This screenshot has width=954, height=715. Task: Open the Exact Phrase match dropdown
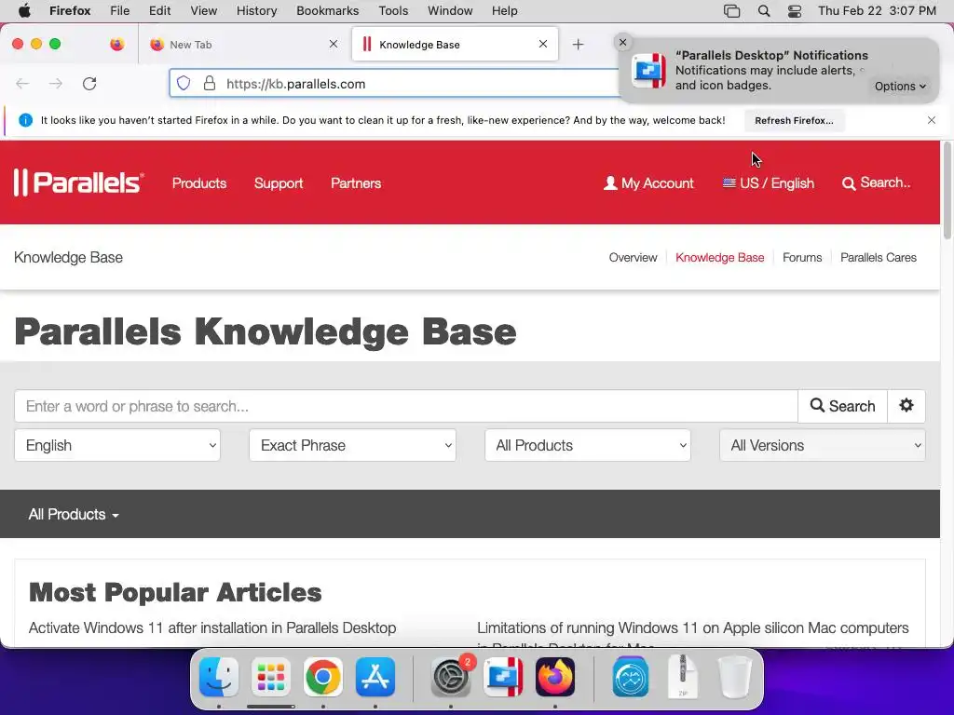point(352,445)
